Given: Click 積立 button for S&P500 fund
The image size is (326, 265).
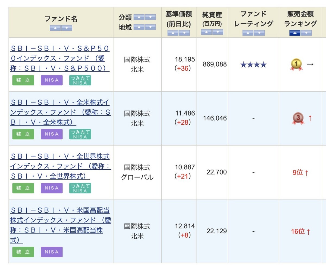Looking at the screenshot, I should pos(23,80).
